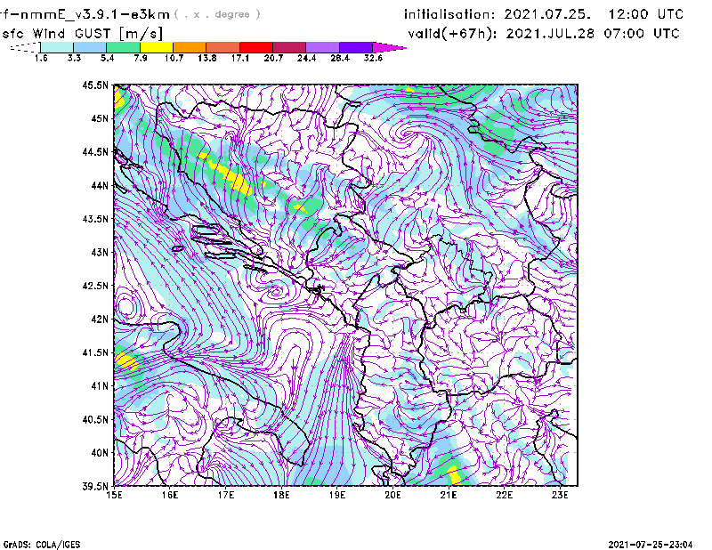Click the 'initialisation: 2021.07.25. 12:00 UTC' line
The width and height of the screenshot is (712, 550).
544,14
